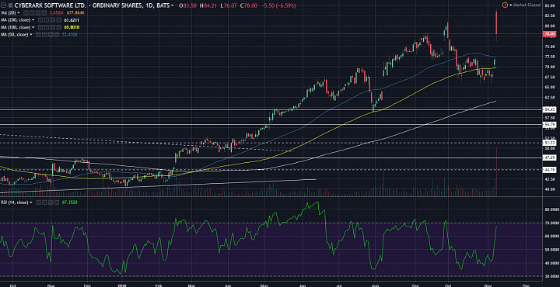Click the green RSI value 67.3520

coord(70,202)
